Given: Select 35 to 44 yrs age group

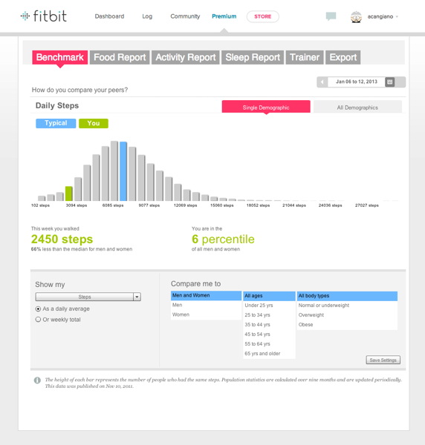Looking at the screenshot, I should click(269, 325).
